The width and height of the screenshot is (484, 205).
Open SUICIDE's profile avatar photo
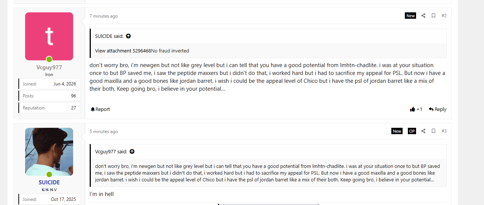pyautogui.click(x=49, y=152)
